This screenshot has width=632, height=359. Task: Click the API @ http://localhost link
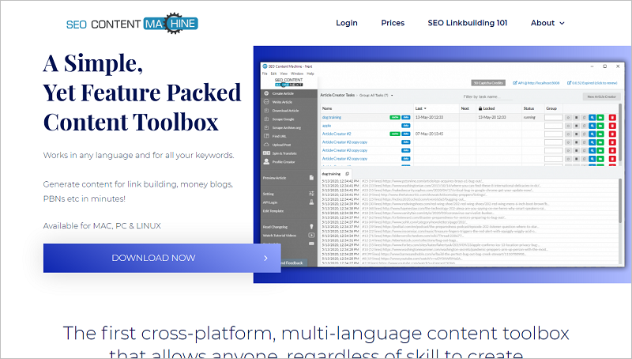coord(536,83)
